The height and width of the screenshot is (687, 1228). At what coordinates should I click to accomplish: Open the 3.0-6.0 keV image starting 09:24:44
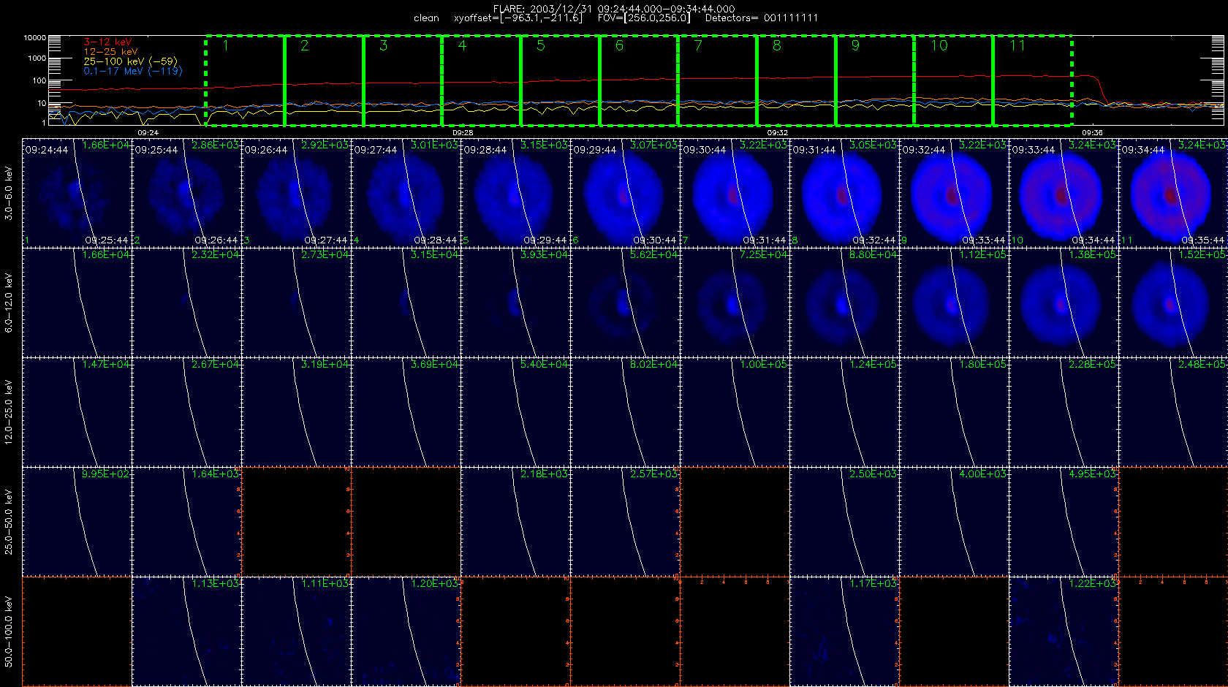(x=77, y=193)
